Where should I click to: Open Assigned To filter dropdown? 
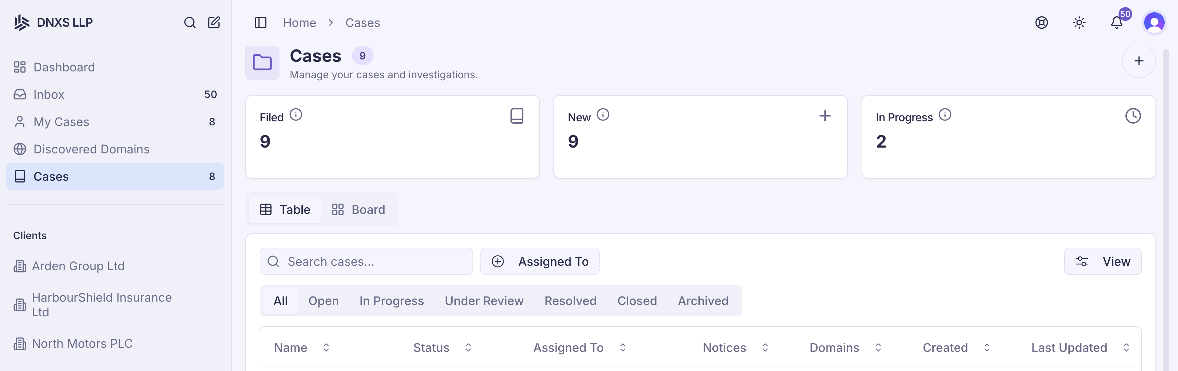(x=539, y=261)
